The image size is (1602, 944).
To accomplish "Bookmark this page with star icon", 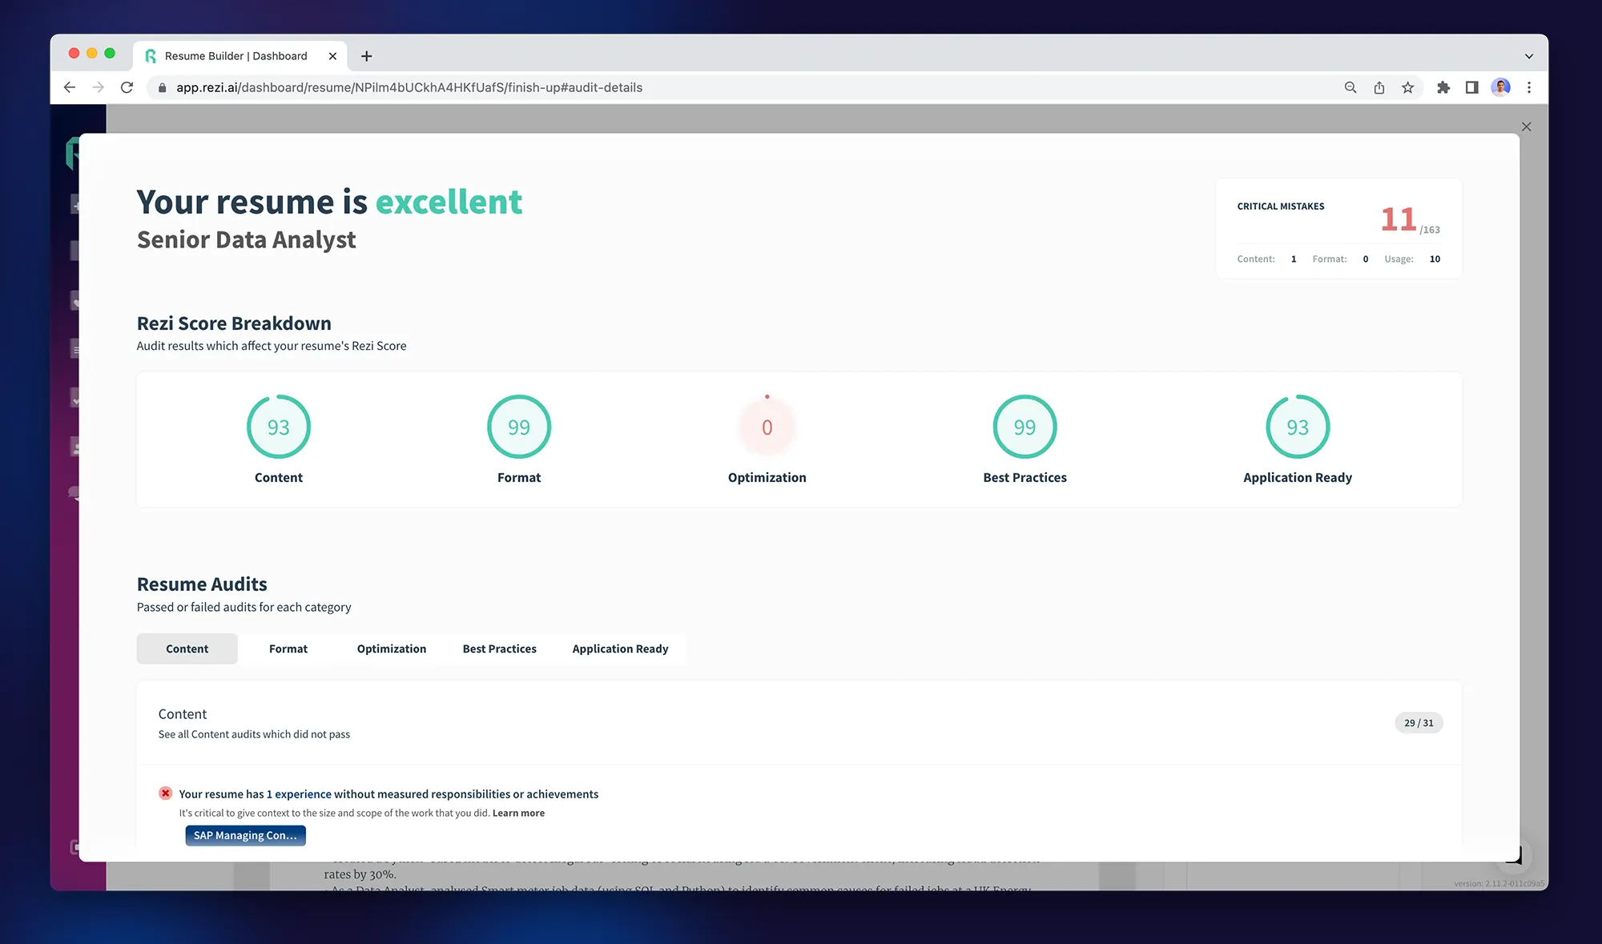I will (1408, 87).
